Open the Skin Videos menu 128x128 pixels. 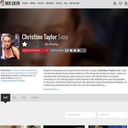coord(50,3)
